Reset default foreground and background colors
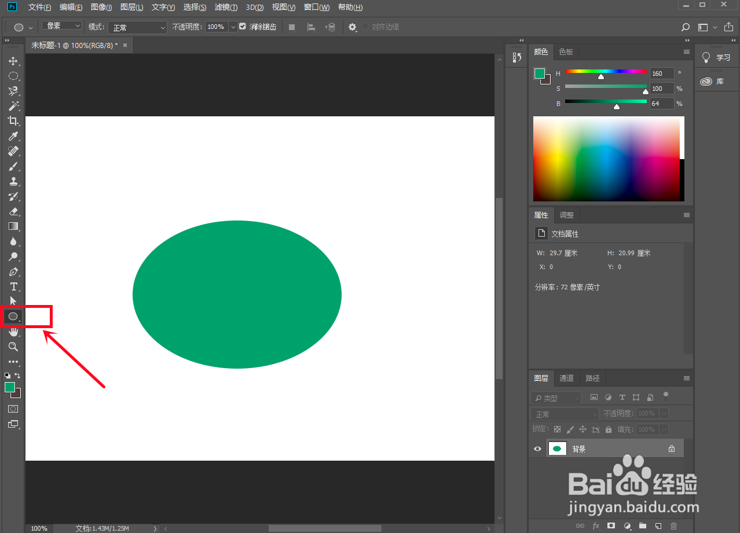 coord(8,376)
